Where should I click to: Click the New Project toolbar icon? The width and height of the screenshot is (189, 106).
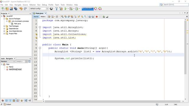click(x=7, y=9)
